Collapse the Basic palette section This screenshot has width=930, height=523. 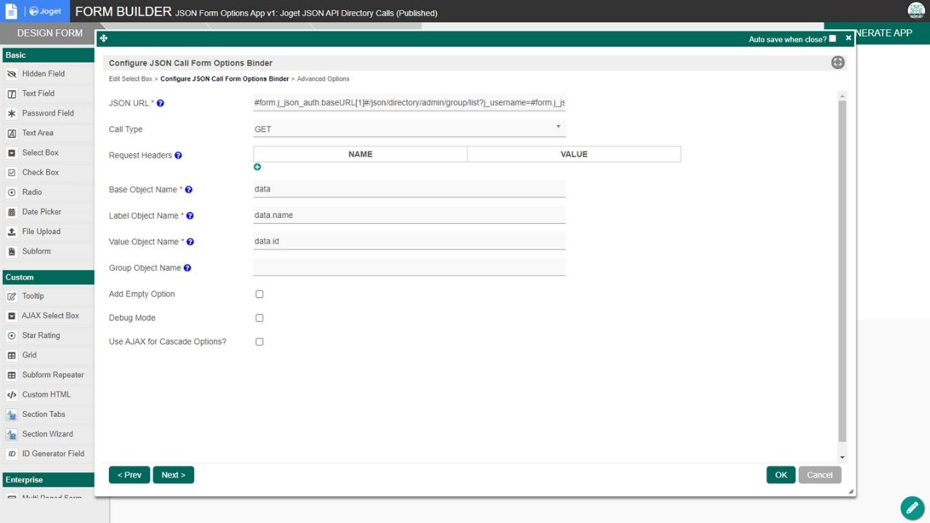tap(47, 55)
